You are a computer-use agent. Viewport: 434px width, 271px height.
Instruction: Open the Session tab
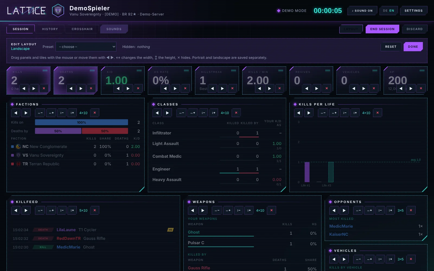point(21,29)
